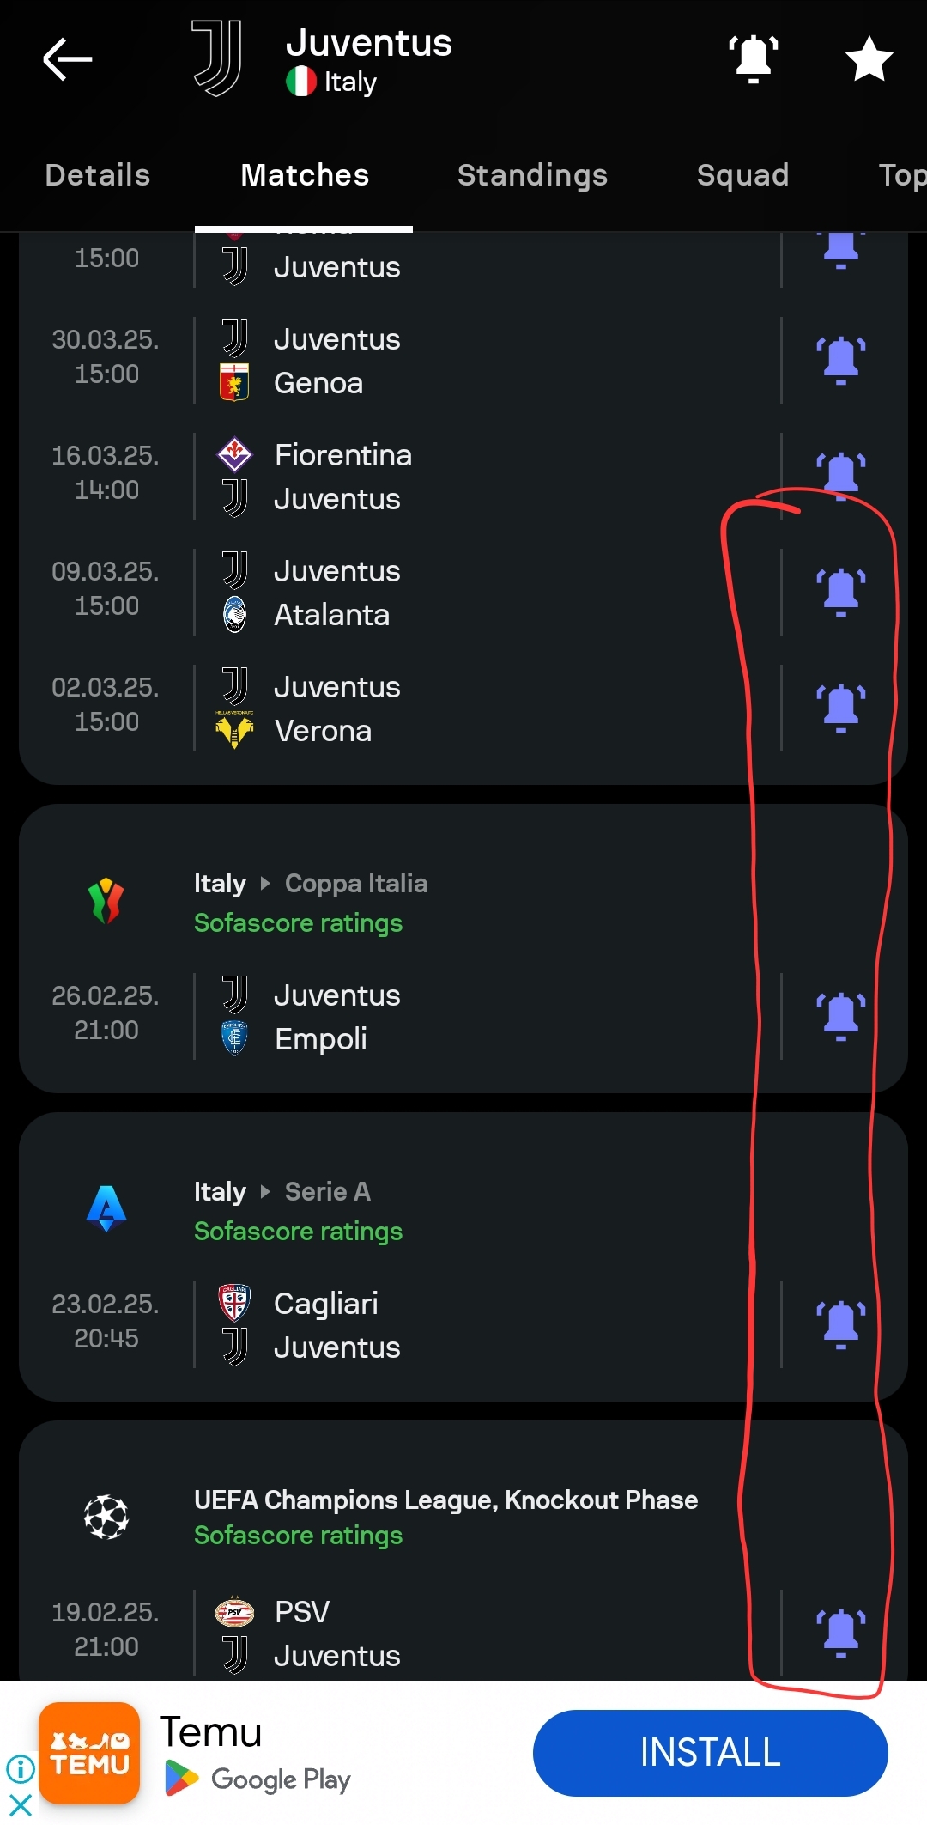This screenshot has height=1825, width=927.
Task: Tap the Champions League ball logo
Action: [x=106, y=1517]
